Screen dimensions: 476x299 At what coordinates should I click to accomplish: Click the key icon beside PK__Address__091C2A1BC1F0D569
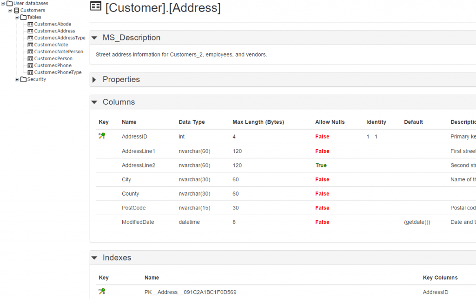pos(102,292)
